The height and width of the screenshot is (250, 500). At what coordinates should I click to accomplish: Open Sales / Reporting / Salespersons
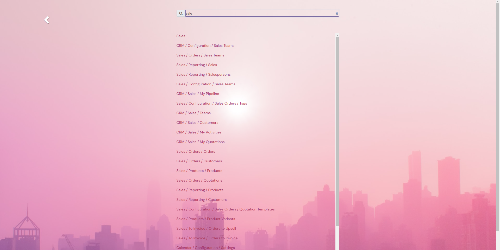click(x=203, y=74)
